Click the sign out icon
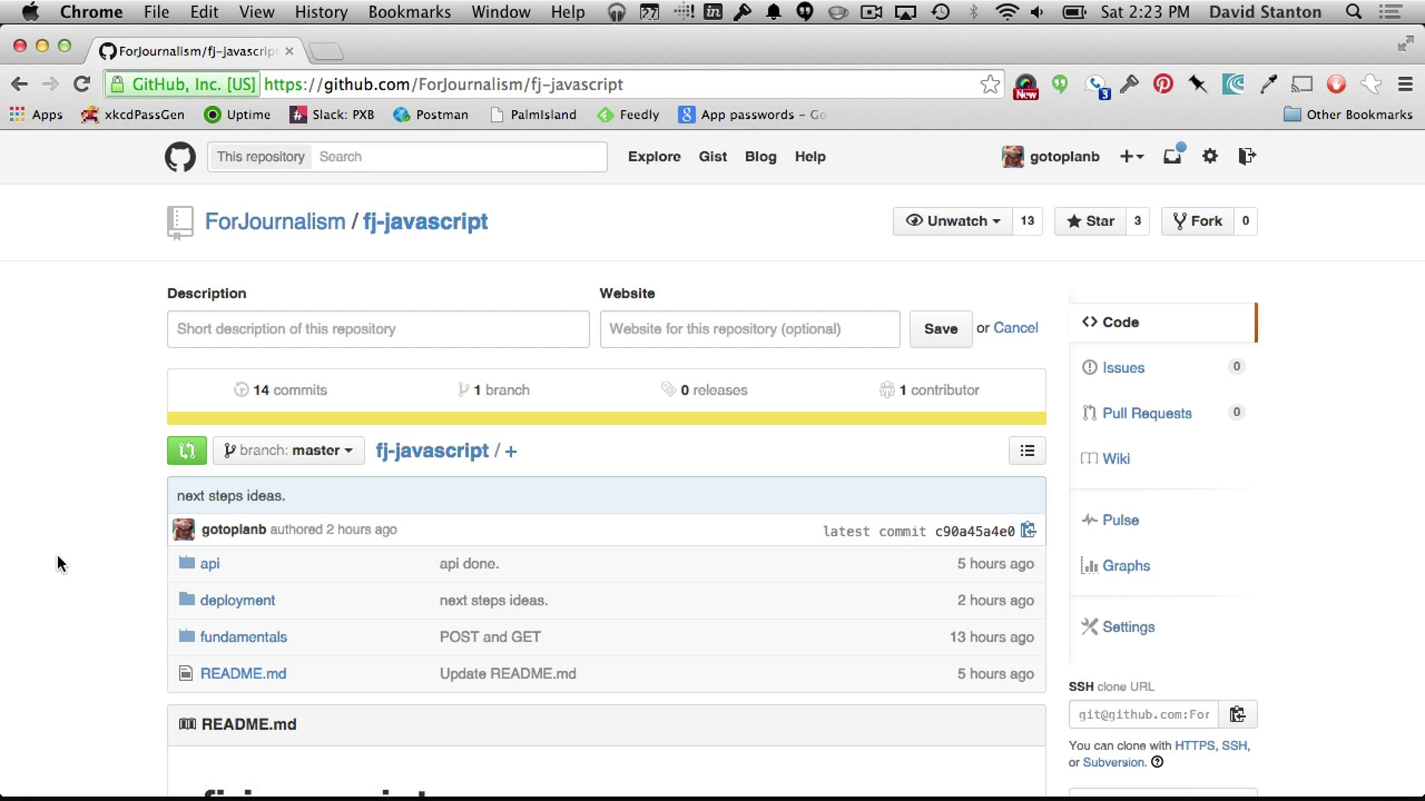1425x801 pixels. pos(1246,156)
